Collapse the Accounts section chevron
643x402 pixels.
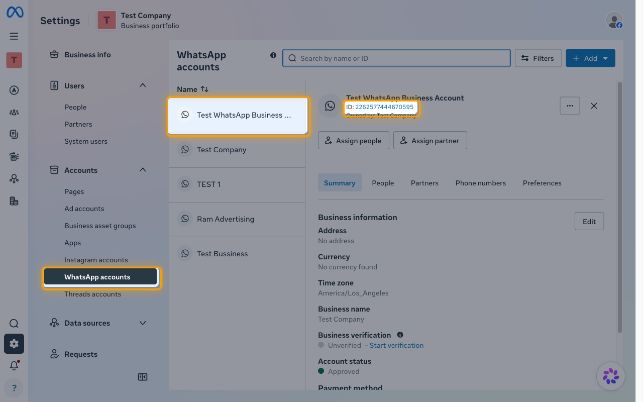[x=143, y=170]
